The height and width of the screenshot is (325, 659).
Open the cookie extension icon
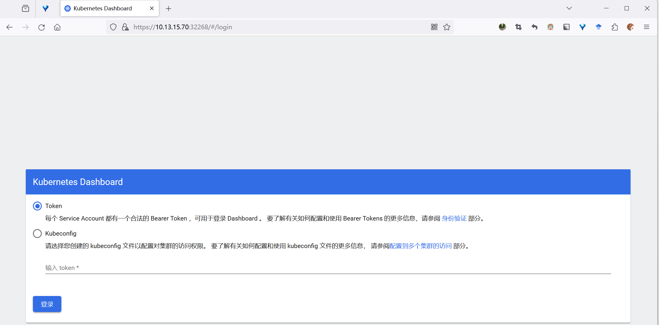coord(631,27)
